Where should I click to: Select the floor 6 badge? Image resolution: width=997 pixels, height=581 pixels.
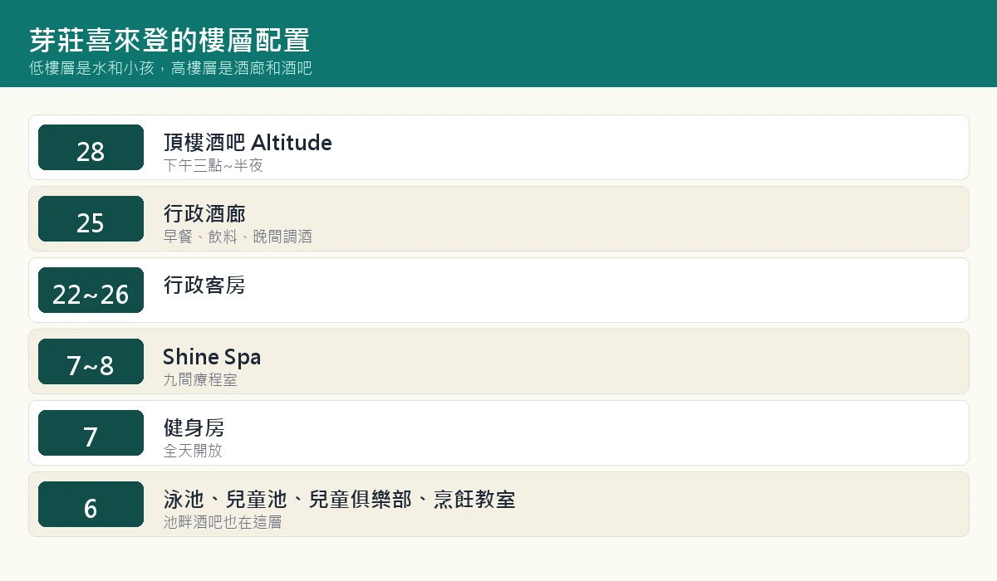(91, 505)
